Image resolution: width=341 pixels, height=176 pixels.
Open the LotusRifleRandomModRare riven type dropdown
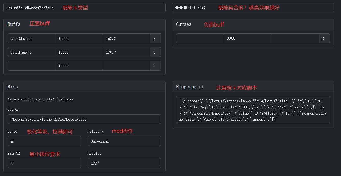point(84,8)
